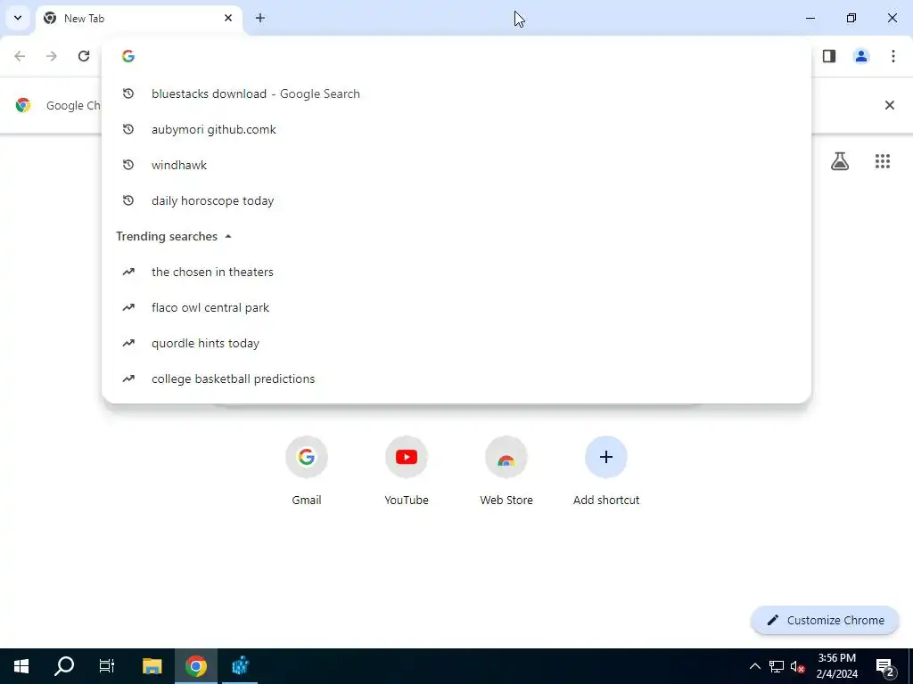
Task: Dismiss the Google Chrome info bar
Action: pyautogui.click(x=890, y=105)
